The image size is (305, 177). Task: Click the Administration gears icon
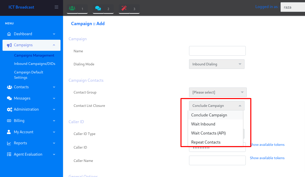click(9, 109)
